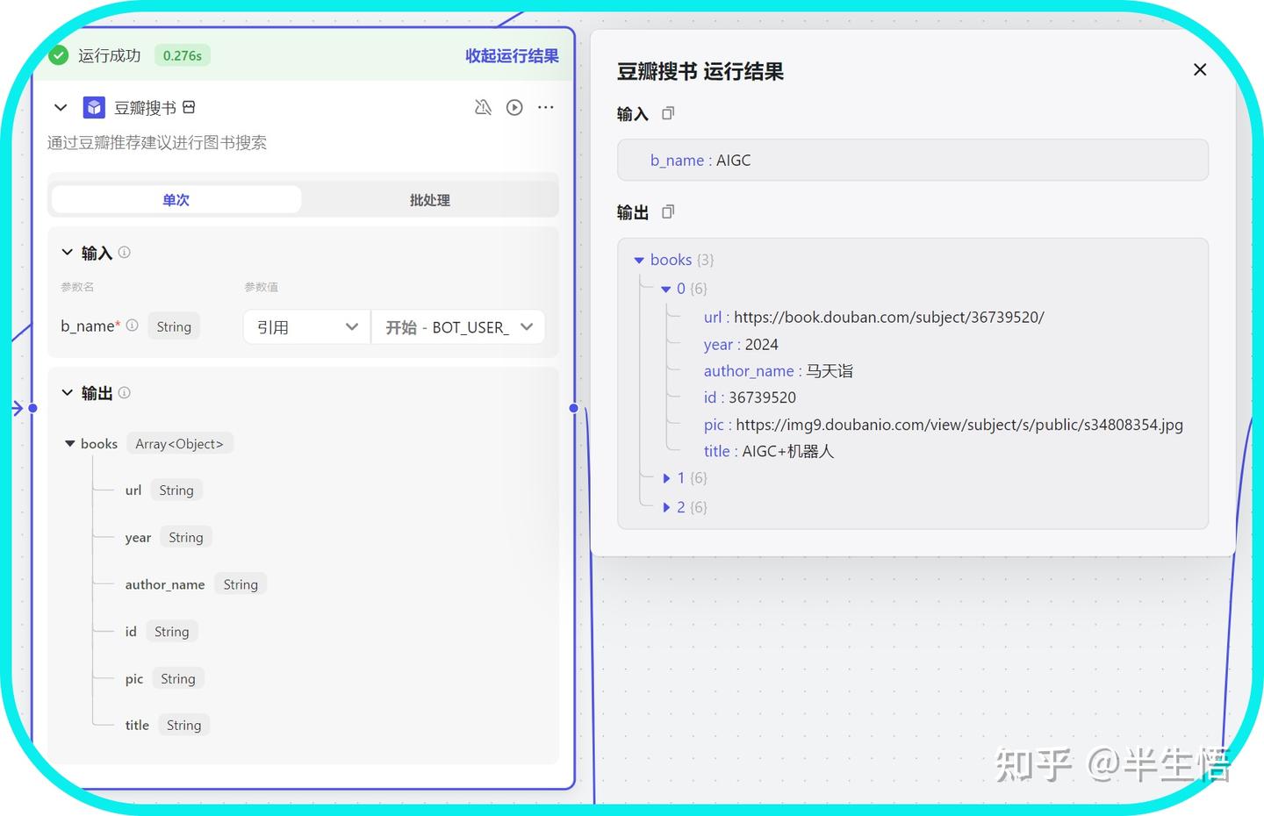The height and width of the screenshot is (816, 1264).
Task: Click the pic image URL row
Action: pyautogui.click(x=944, y=425)
